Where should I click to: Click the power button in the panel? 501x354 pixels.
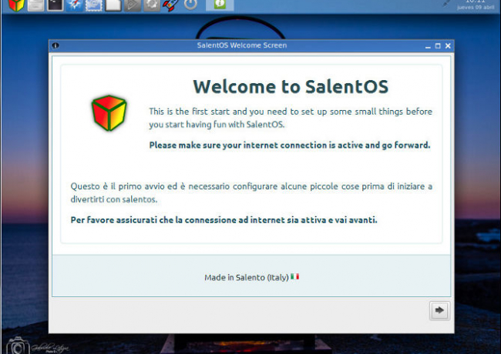pyautogui.click(x=190, y=5)
